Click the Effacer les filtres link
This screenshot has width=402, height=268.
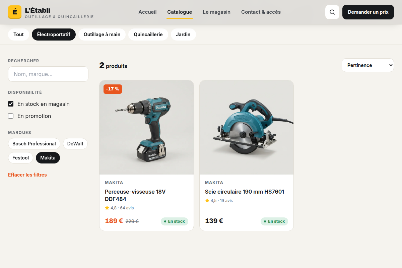(x=27, y=175)
